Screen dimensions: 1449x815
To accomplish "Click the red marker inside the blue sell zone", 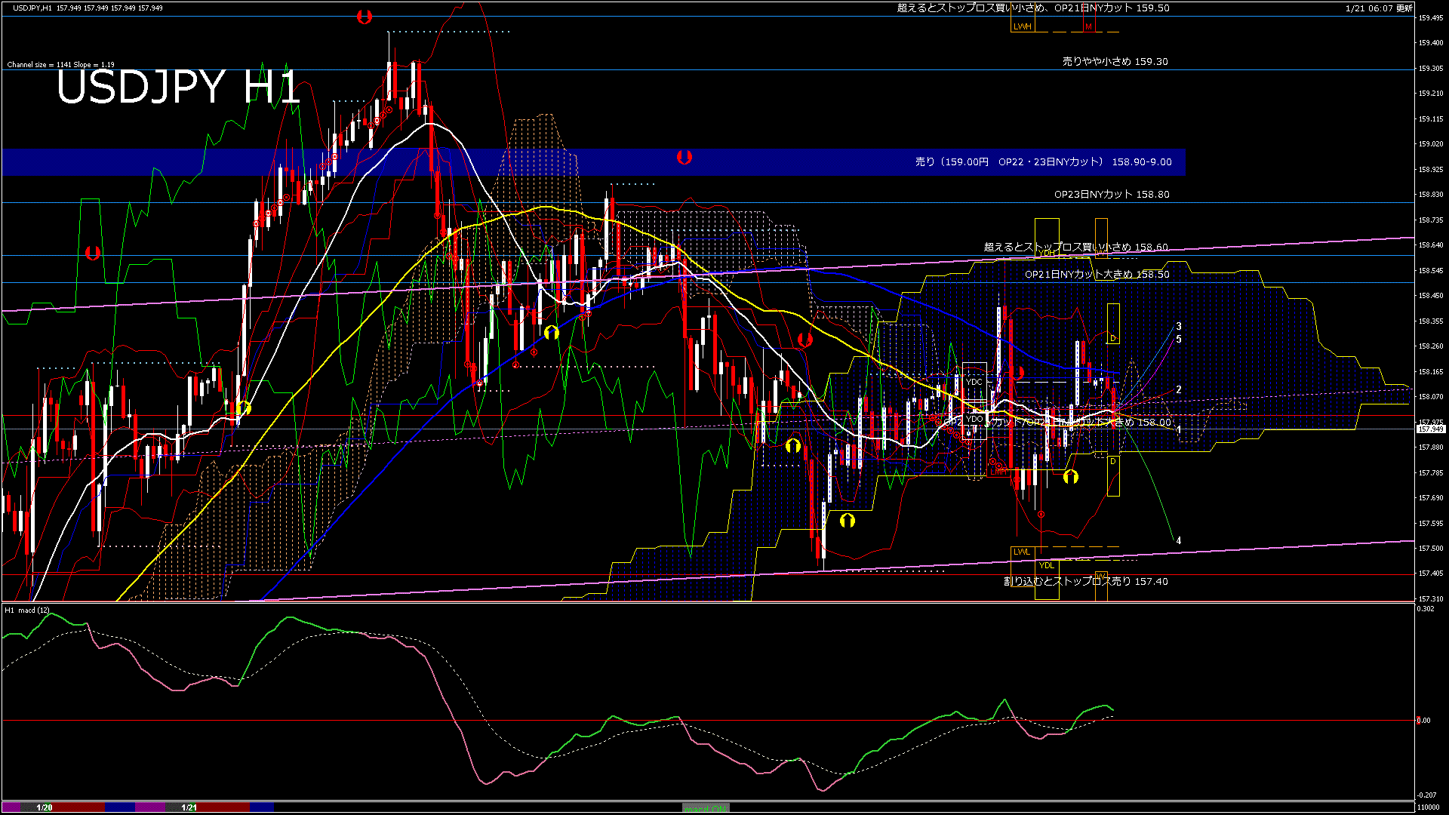I will tap(685, 157).
